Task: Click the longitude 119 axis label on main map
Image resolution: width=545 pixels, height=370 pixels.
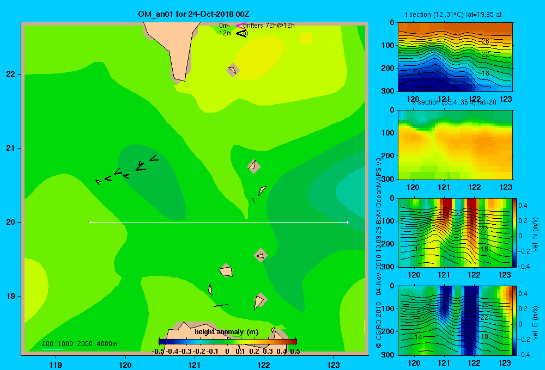Action: 56,365
